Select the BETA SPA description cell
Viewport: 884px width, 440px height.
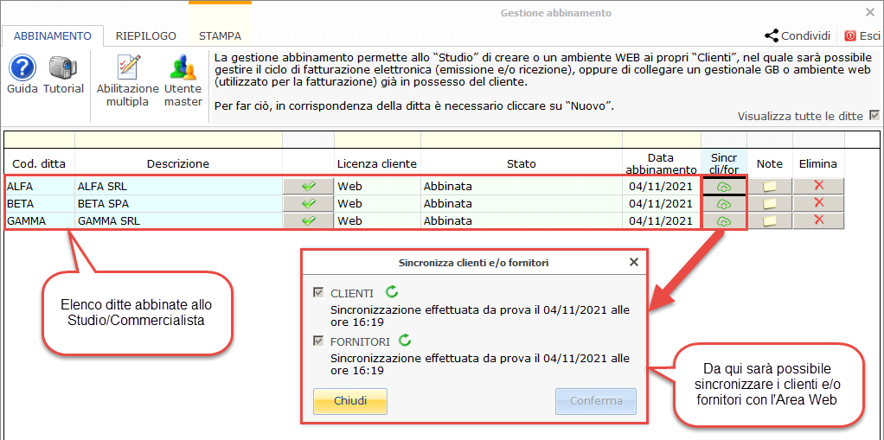tap(178, 204)
